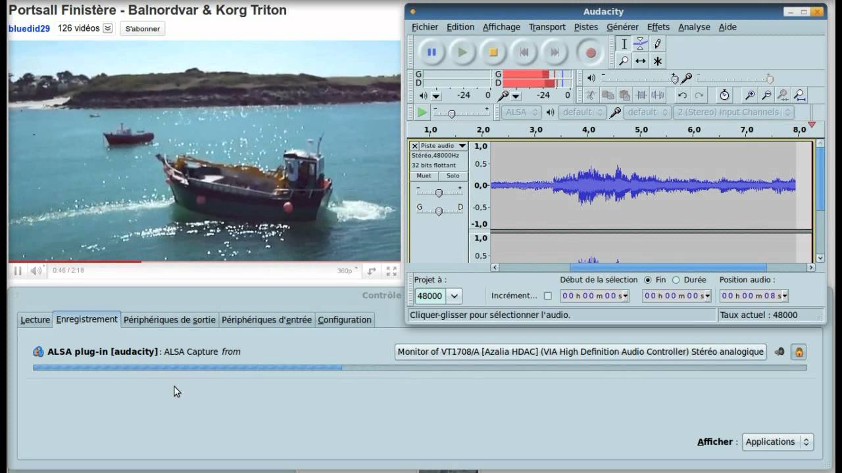Click the Trim audio icon
The height and width of the screenshot is (473, 842).
(x=641, y=95)
